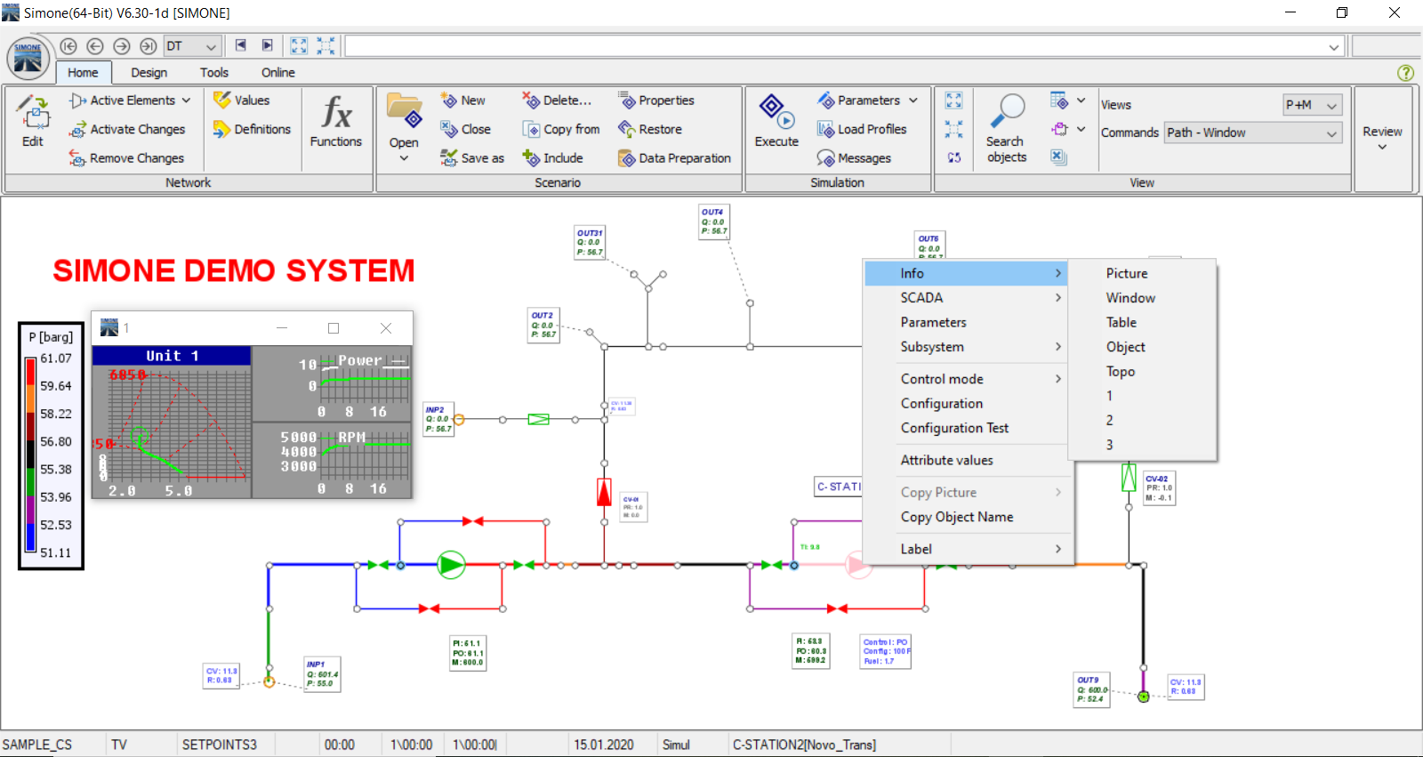Open the SCADA submenu
1423x757 pixels.
pyautogui.click(x=969, y=298)
